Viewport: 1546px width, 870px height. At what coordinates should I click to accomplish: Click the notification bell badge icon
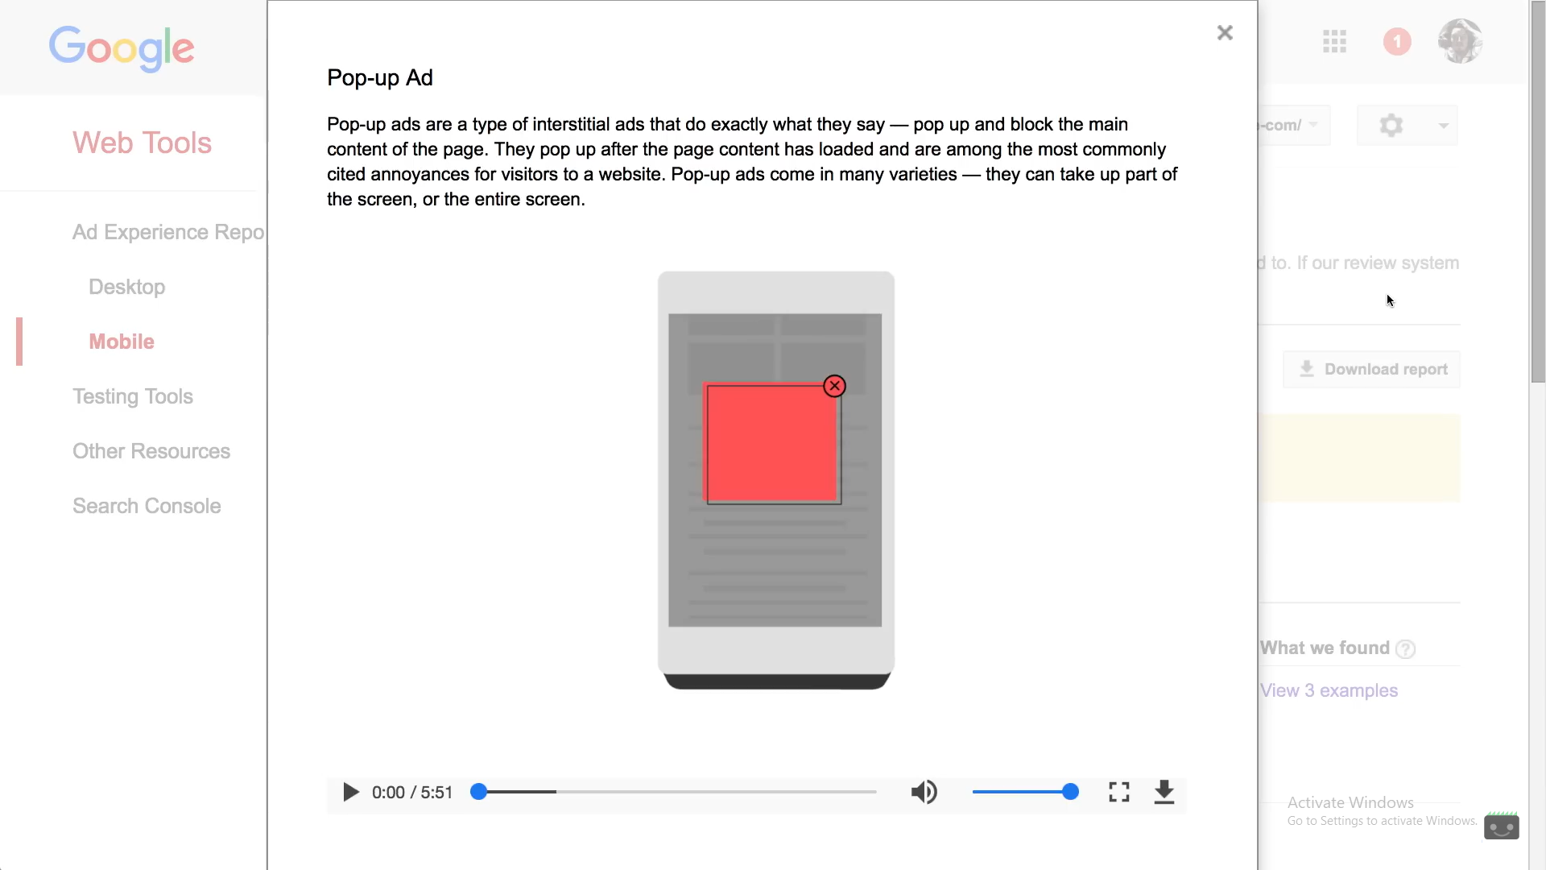tap(1397, 41)
